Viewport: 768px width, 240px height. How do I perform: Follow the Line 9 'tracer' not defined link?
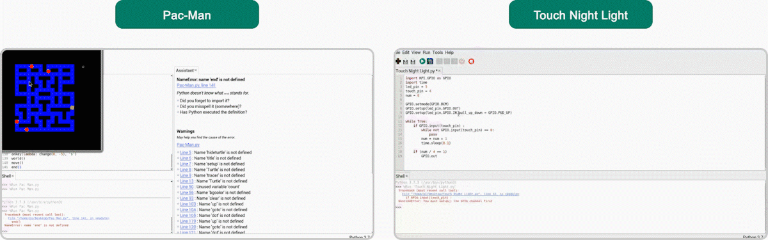click(186, 175)
